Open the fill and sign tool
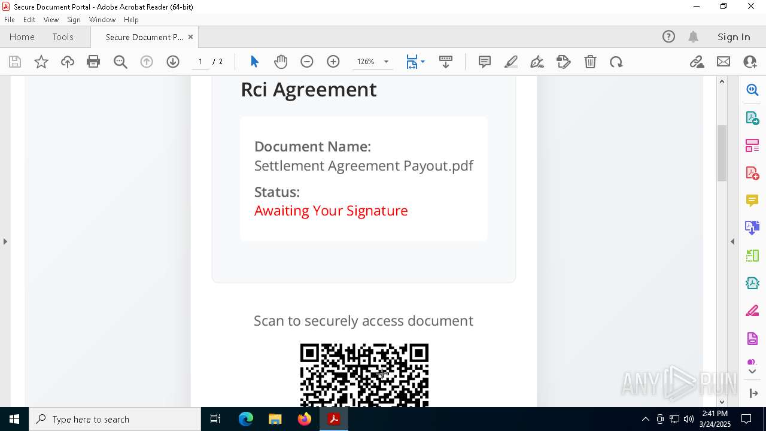Image resolution: width=766 pixels, height=431 pixels. pyautogui.click(x=564, y=62)
